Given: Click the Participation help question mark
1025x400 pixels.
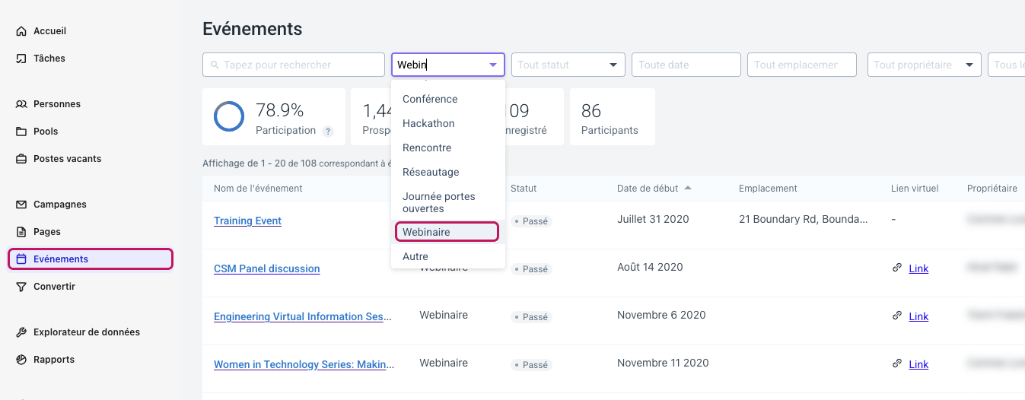Looking at the screenshot, I should click(328, 132).
